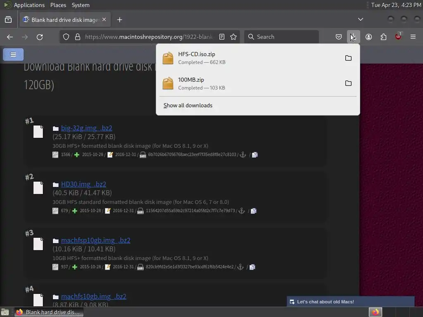Screen dimensions: 423x317
Task: Copy link icon in big-32g.img_.bz2 row
Action: click(255, 155)
